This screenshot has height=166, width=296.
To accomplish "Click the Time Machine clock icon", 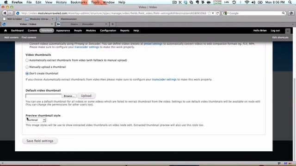I will 234,2.
